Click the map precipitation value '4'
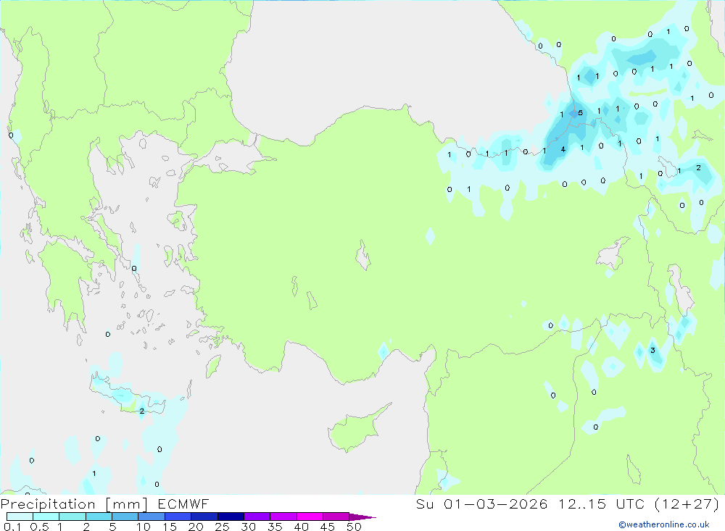 coord(563,149)
